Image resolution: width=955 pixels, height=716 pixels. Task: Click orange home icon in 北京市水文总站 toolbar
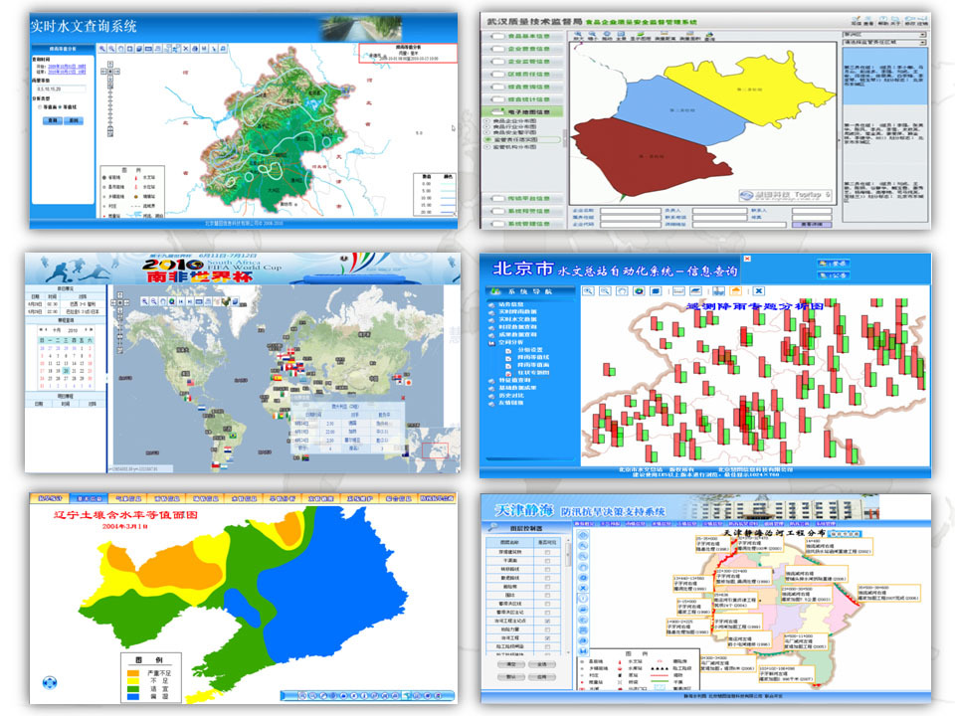point(736,291)
